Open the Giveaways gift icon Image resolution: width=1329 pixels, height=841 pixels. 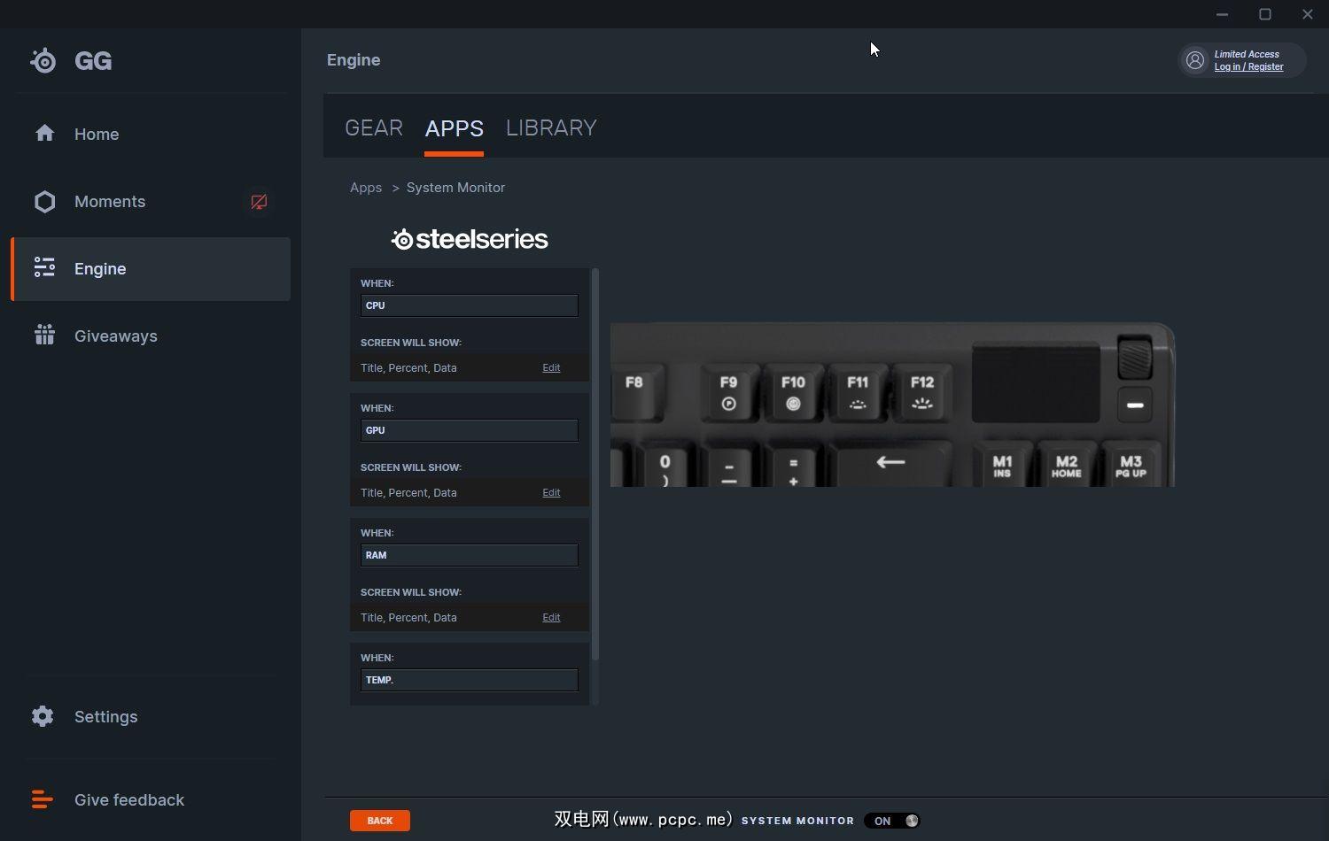point(44,335)
